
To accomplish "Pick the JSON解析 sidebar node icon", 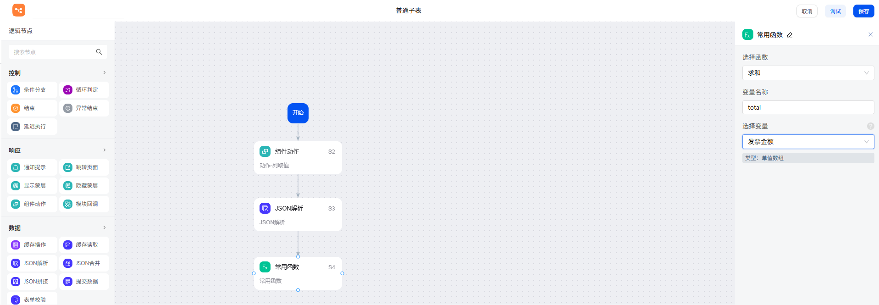I will tap(16, 263).
